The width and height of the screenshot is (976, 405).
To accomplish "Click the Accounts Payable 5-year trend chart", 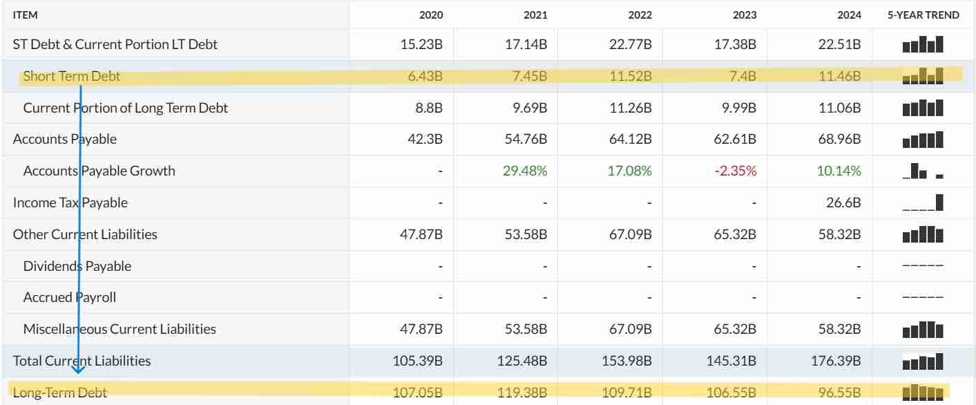I will click(x=923, y=140).
